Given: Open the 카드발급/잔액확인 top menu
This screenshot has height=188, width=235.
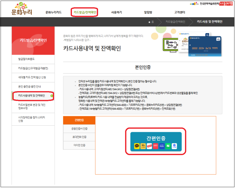Looking at the screenshot, I should [x=85, y=12].
